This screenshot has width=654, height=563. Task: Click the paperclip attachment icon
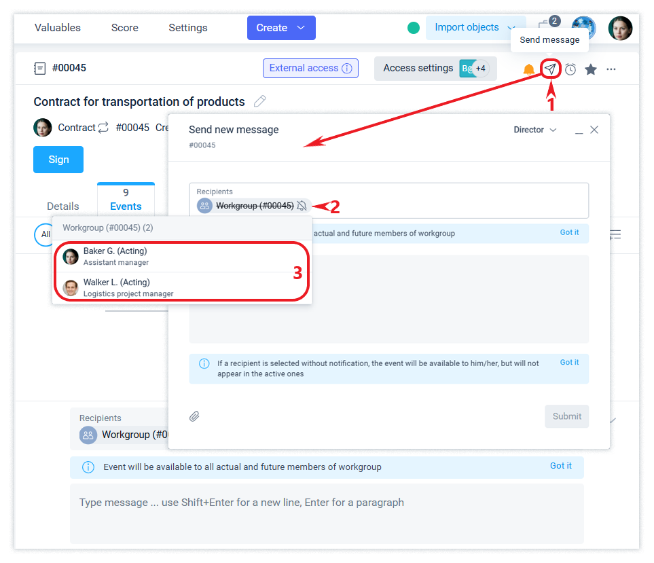click(x=194, y=416)
